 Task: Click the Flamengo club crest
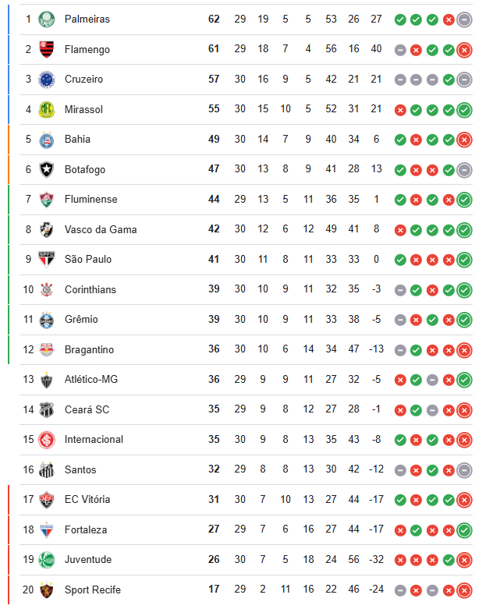[x=47, y=49]
